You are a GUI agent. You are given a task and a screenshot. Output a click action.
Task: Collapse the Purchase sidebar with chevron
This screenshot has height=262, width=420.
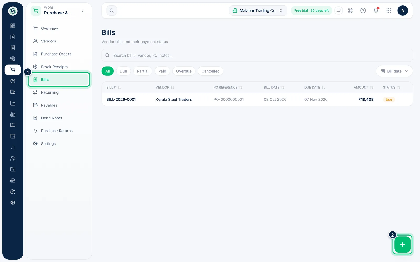[83, 11]
